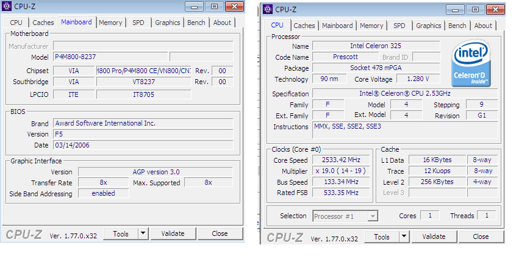Minimize the left CPU-Z window

pyautogui.click(x=194, y=7)
